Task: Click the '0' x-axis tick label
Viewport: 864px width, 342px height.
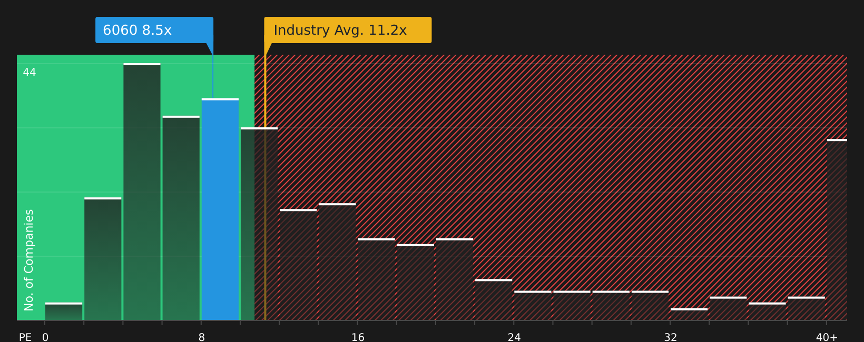Action: 45,337
